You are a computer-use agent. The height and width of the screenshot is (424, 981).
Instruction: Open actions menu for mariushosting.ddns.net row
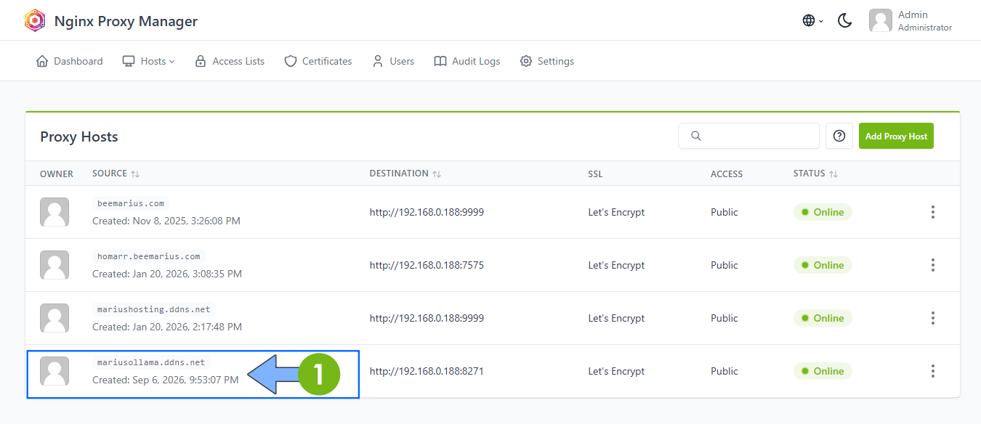(x=933, y=318)
